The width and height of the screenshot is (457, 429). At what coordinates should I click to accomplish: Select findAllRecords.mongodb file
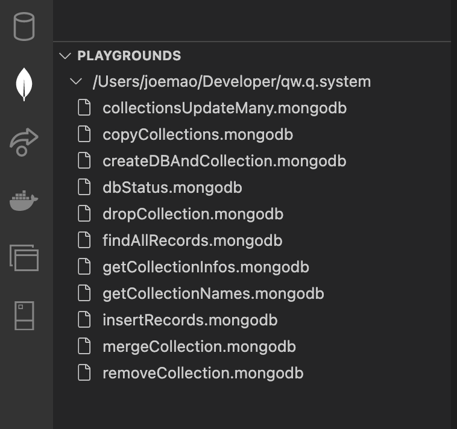pyautogui.click(x=192, y=240)
